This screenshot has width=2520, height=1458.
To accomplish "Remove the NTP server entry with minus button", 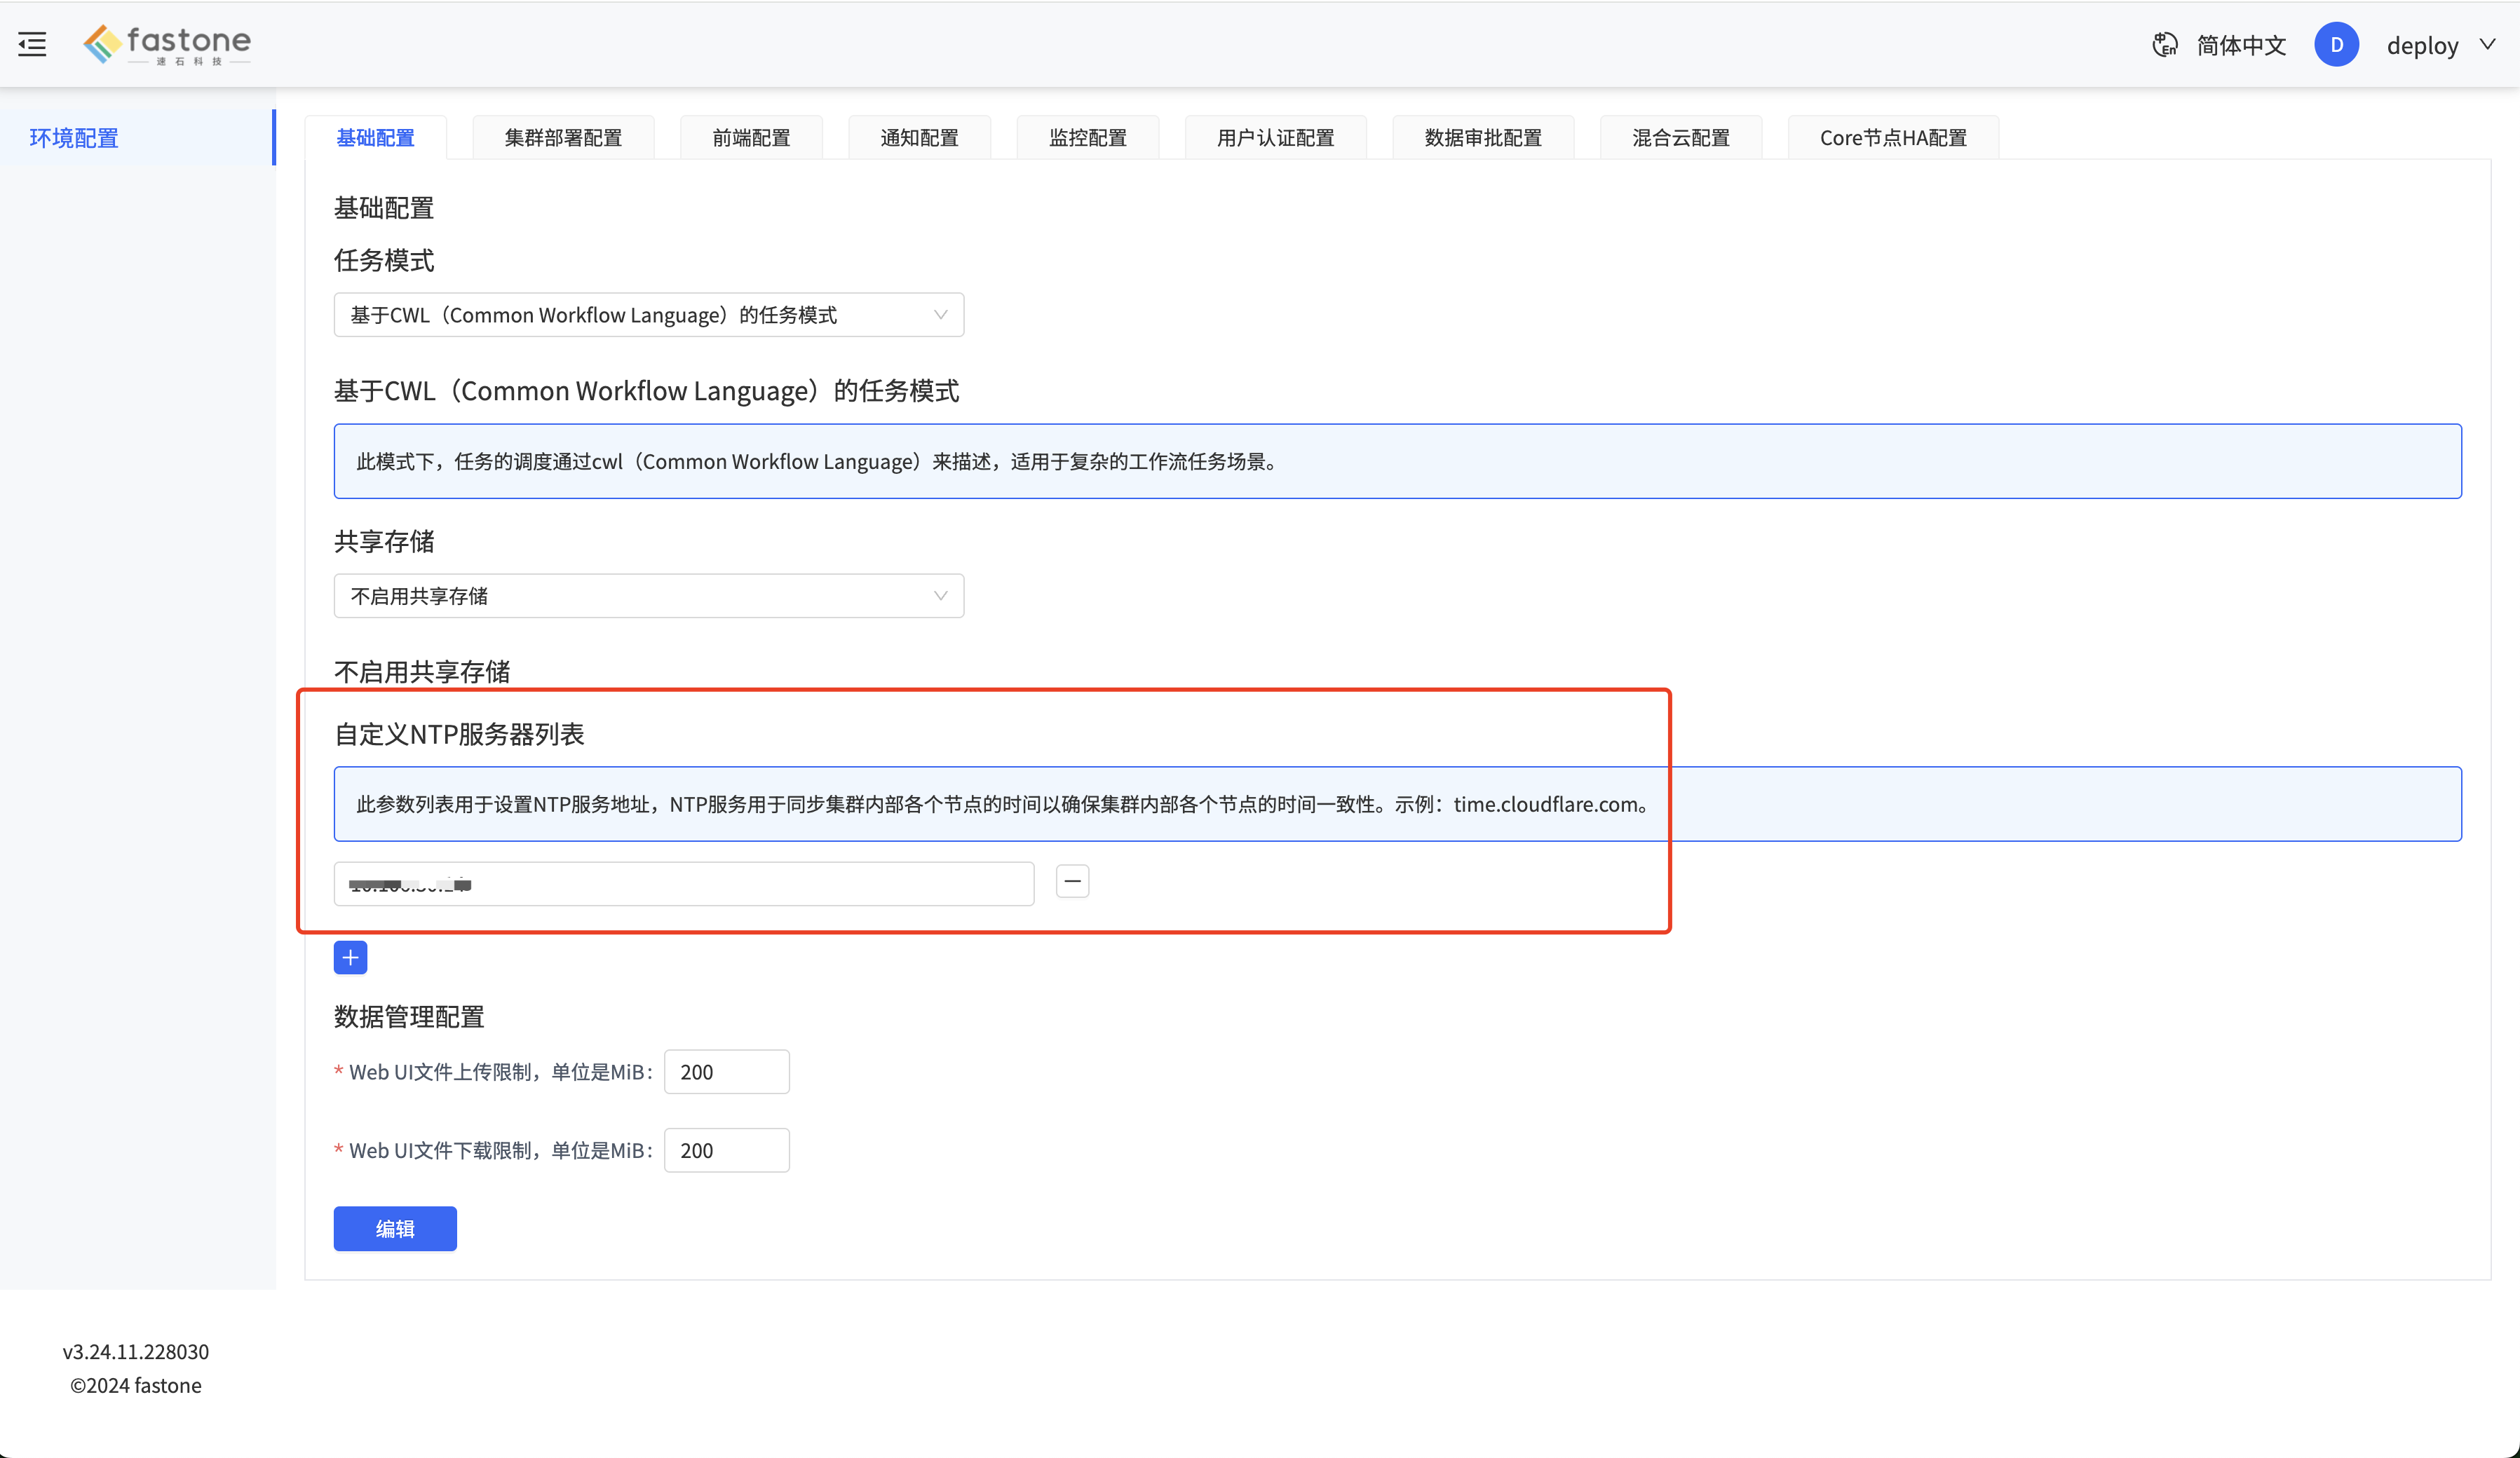I will tap(1072, 881).
